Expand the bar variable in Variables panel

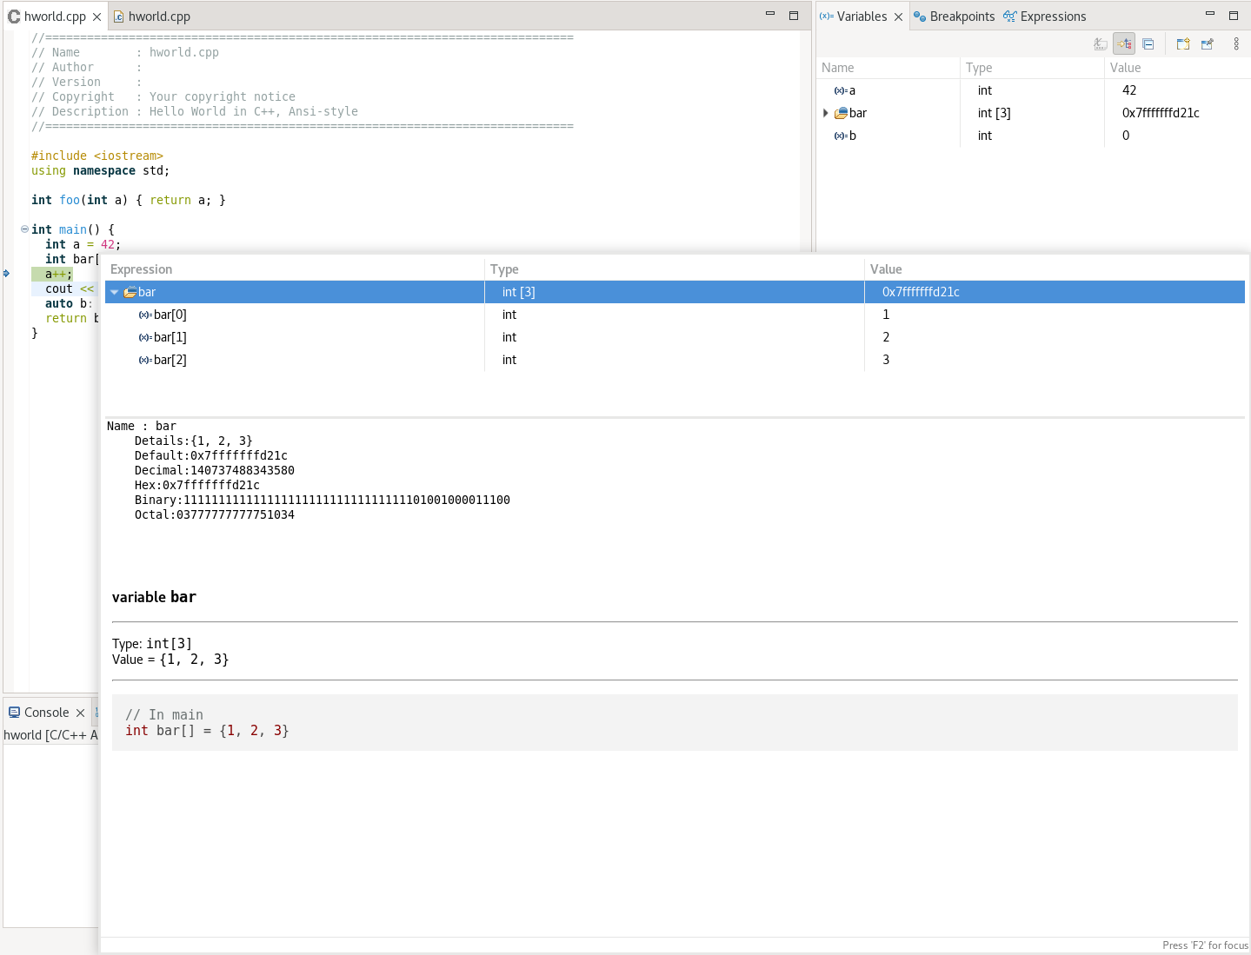pos(825,113)
